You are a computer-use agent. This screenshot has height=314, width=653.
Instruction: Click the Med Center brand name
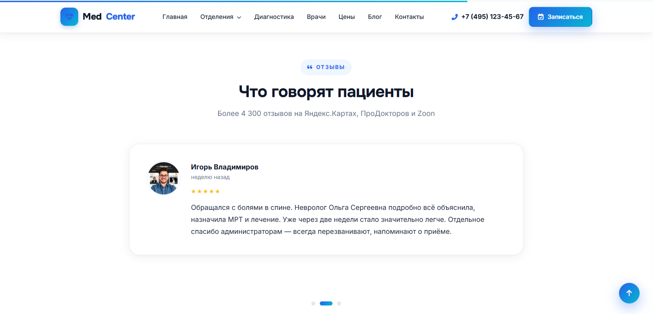point(109,16)
